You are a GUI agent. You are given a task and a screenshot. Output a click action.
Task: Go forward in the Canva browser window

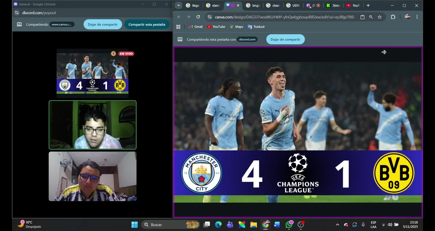pyautogui.click(x=188, y=17)
